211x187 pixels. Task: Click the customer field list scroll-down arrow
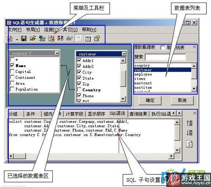(123, 99)
